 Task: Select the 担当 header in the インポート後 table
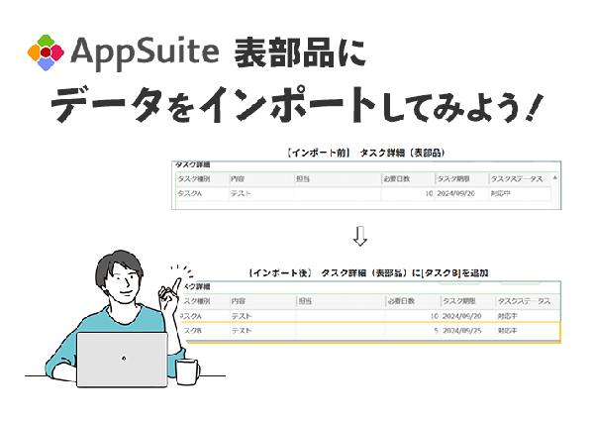pyautogui.click(x=305, y=301)
